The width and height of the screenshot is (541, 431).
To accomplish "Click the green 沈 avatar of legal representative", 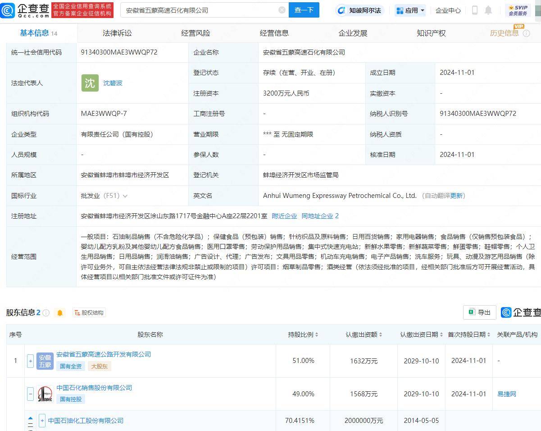I will (90, 83).
